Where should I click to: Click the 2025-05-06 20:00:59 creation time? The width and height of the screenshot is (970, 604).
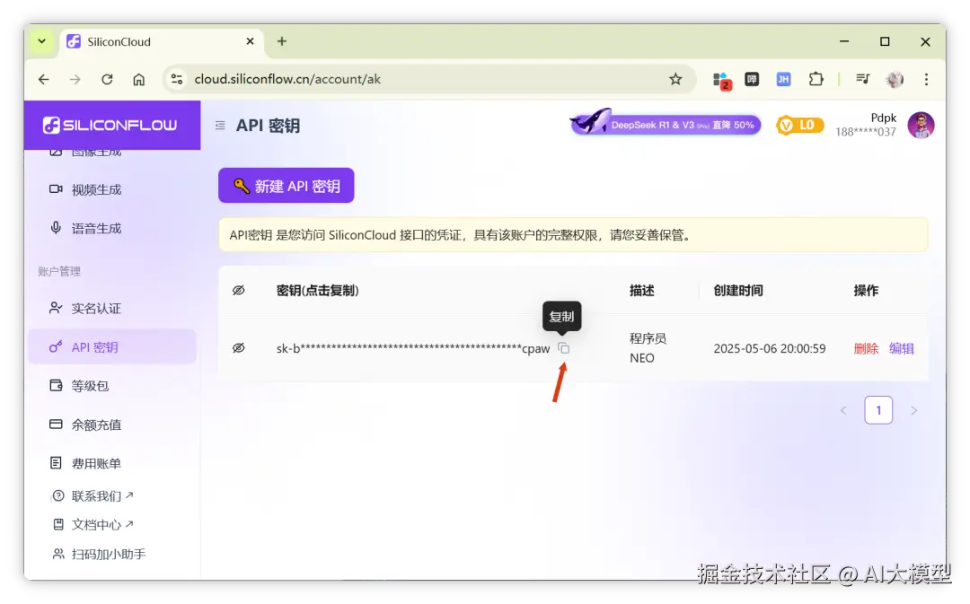(x=770, y=349)
